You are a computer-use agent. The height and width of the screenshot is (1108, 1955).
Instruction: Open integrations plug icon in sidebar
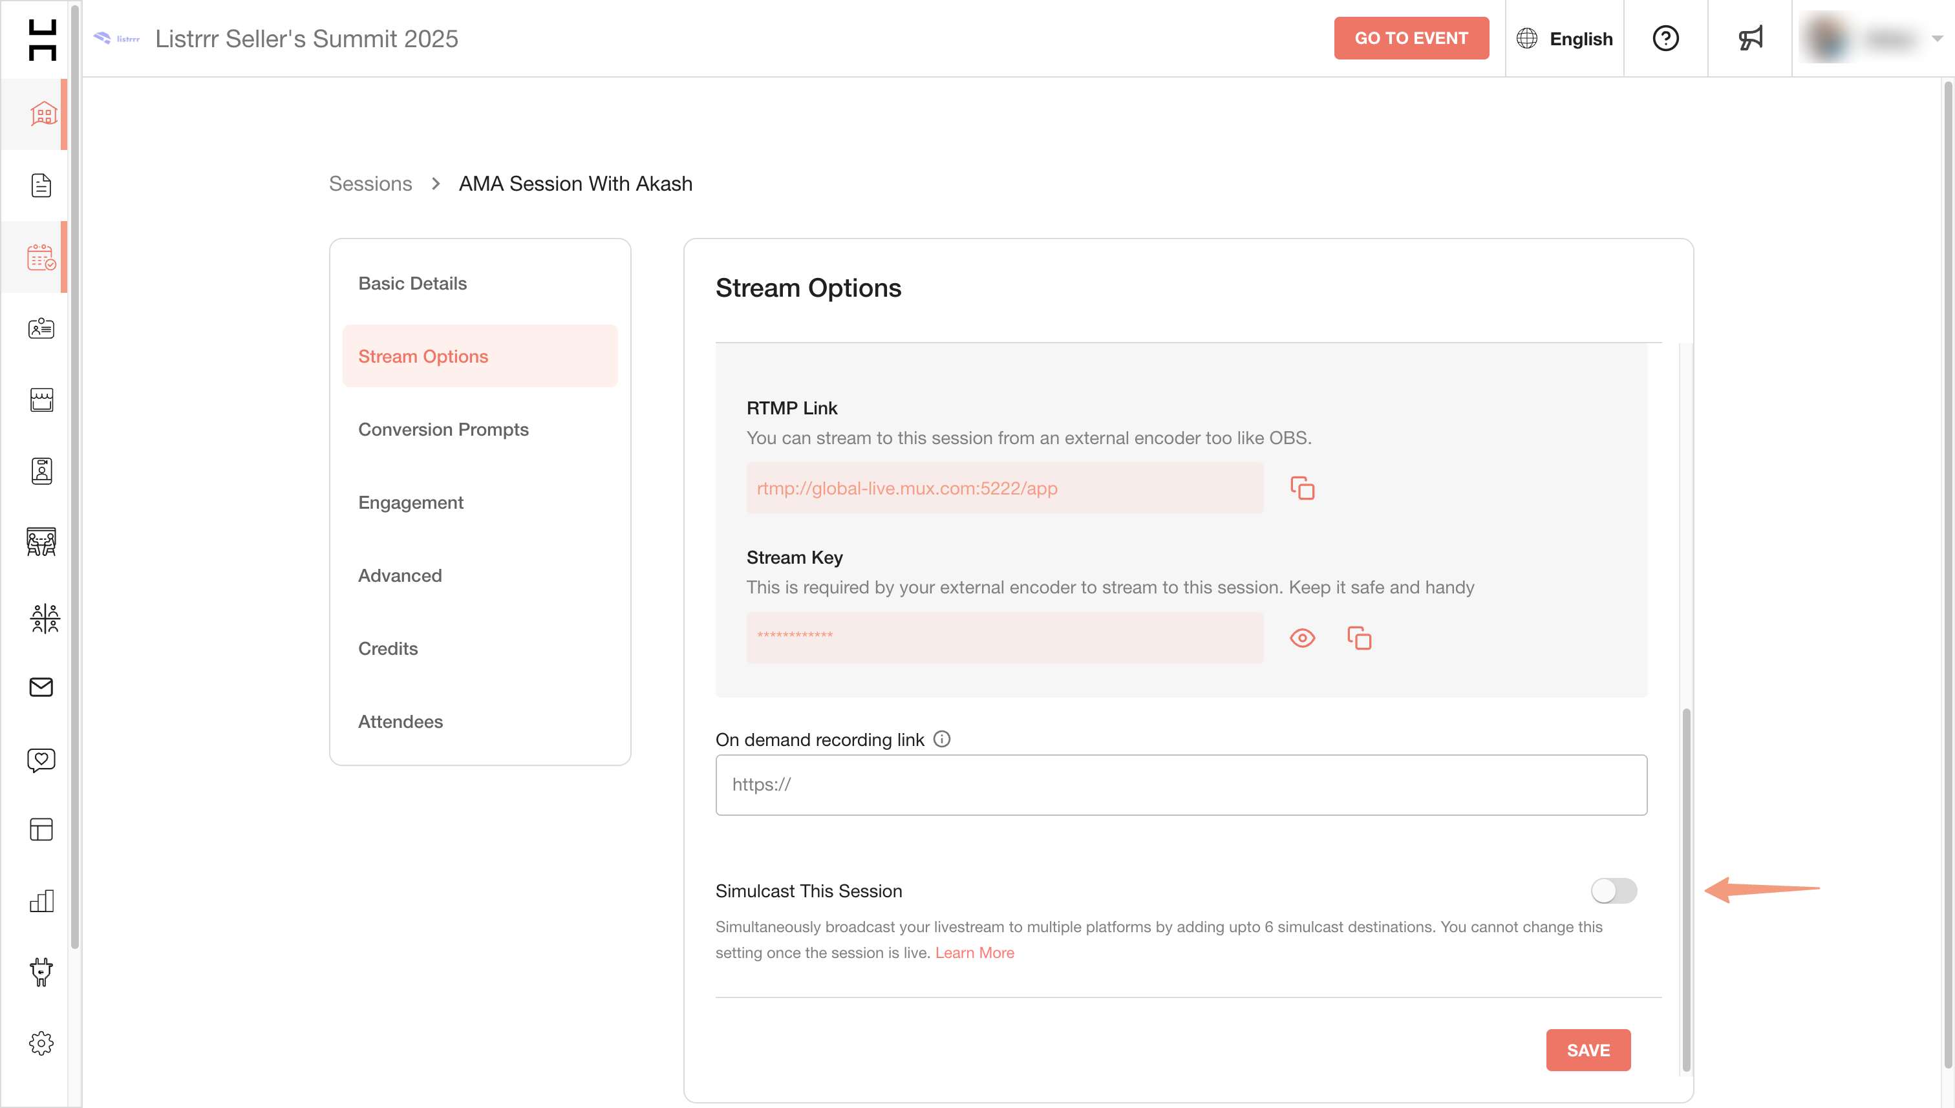[41, 972]
